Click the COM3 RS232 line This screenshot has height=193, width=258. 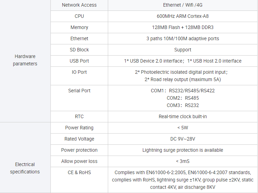pos(183,105)
